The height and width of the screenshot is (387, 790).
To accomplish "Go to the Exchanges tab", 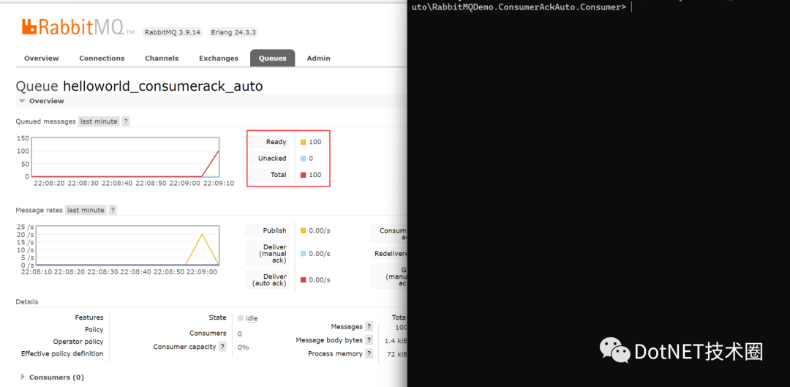I will point(219,58).
